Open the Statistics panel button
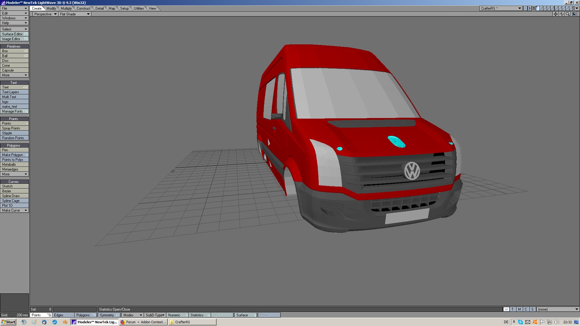Image resolution: width=580 pixels, height=326 pixels. (200, 315)
